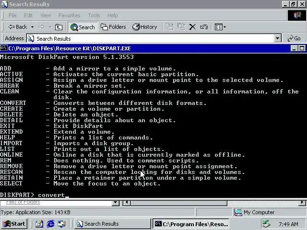The height and width of the screenshot is (230, 307).
Task: Click the Undo toolbar icon
Action: [204, 27]
